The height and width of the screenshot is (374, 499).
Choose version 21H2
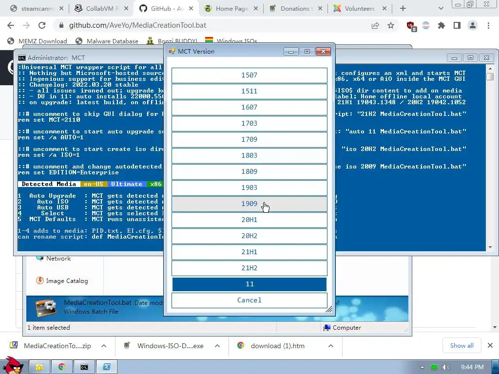tap(249, 268)
